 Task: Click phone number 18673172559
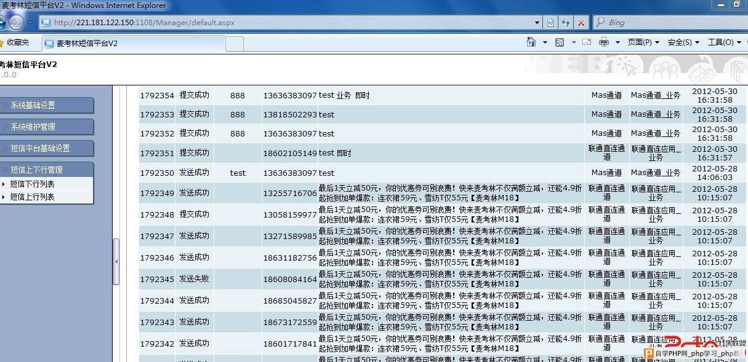point(290,322)
